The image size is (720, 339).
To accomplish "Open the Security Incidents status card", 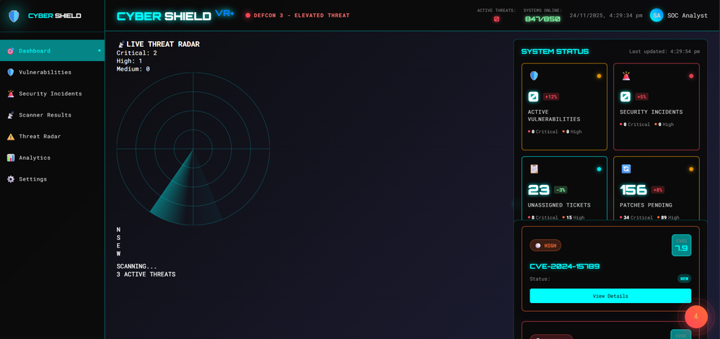I will 657,107.
